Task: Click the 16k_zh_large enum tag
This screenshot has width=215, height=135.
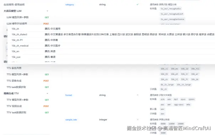Action: (184, 85)
